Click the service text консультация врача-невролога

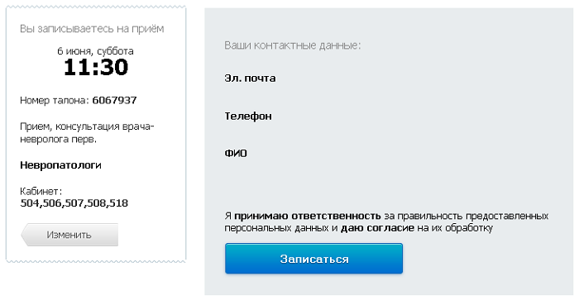tap(87, 133)
